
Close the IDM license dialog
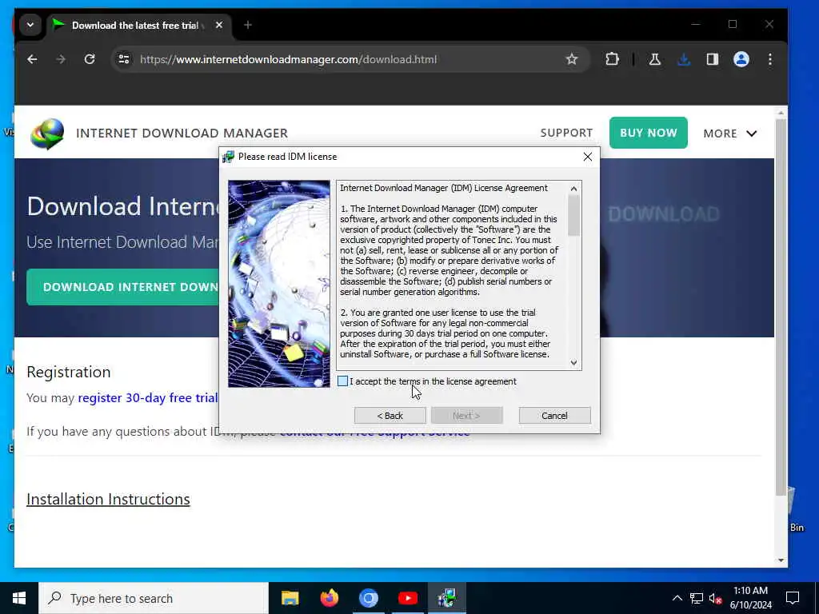pos(588,157)
